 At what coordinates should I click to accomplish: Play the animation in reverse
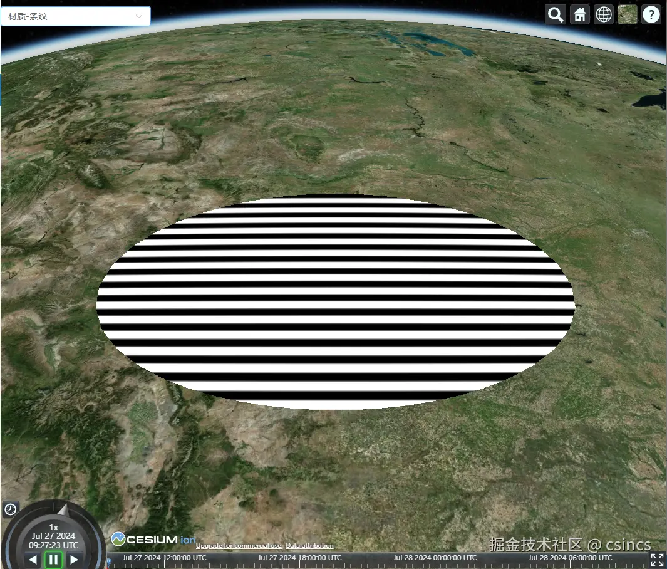pyautogui.click(x=33, y=560)
